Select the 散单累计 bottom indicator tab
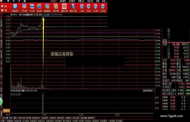Viewport: 190px width, 122px height. pos(91,118)
